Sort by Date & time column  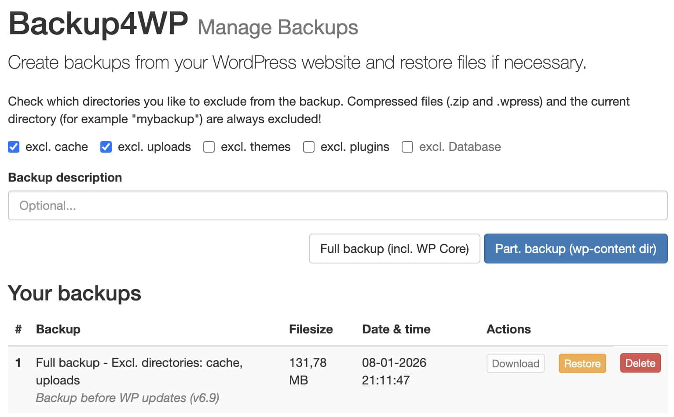396,329
